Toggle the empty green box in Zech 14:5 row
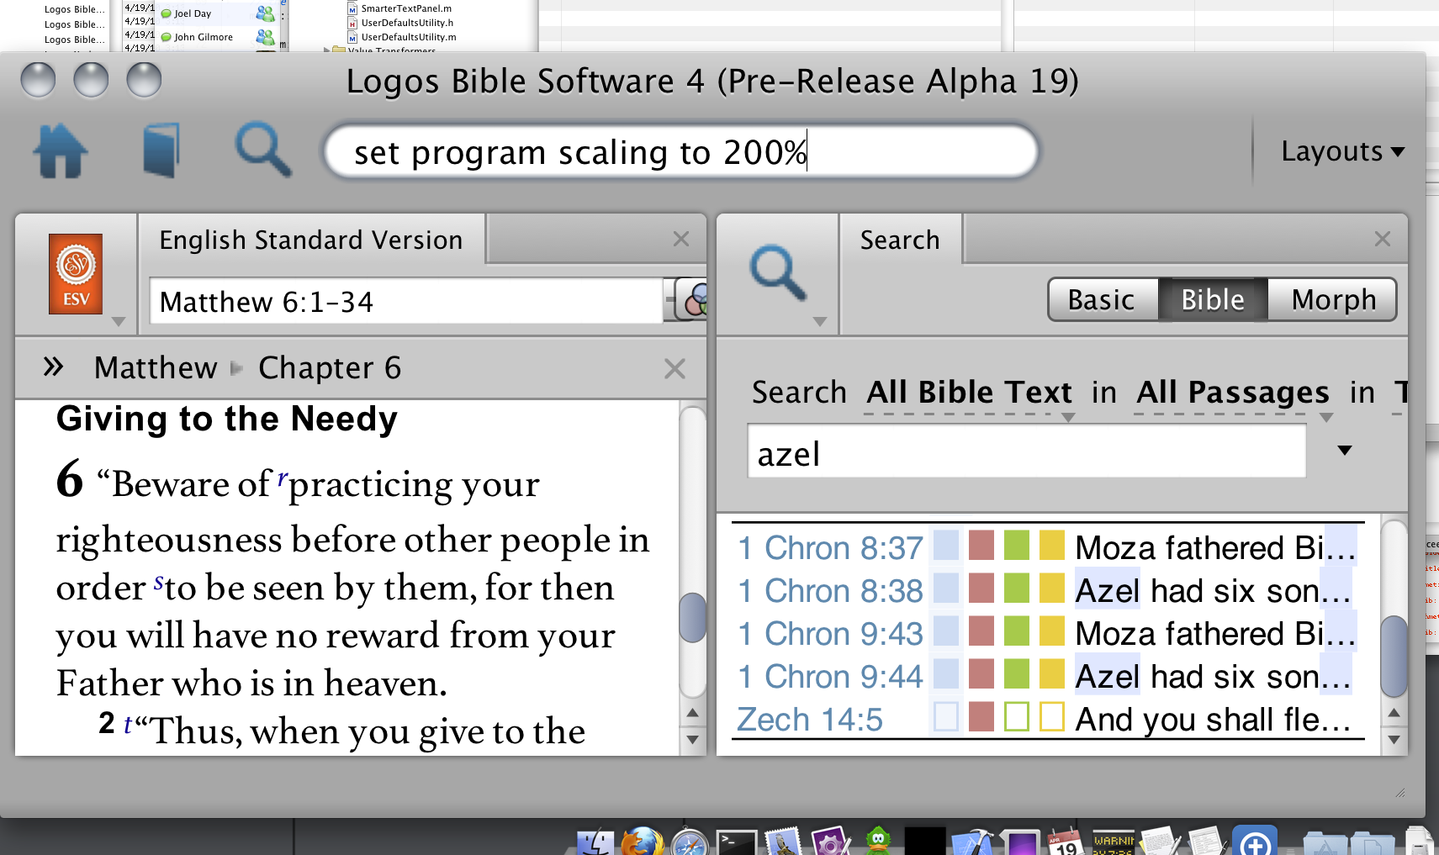 click(1017, 716)
